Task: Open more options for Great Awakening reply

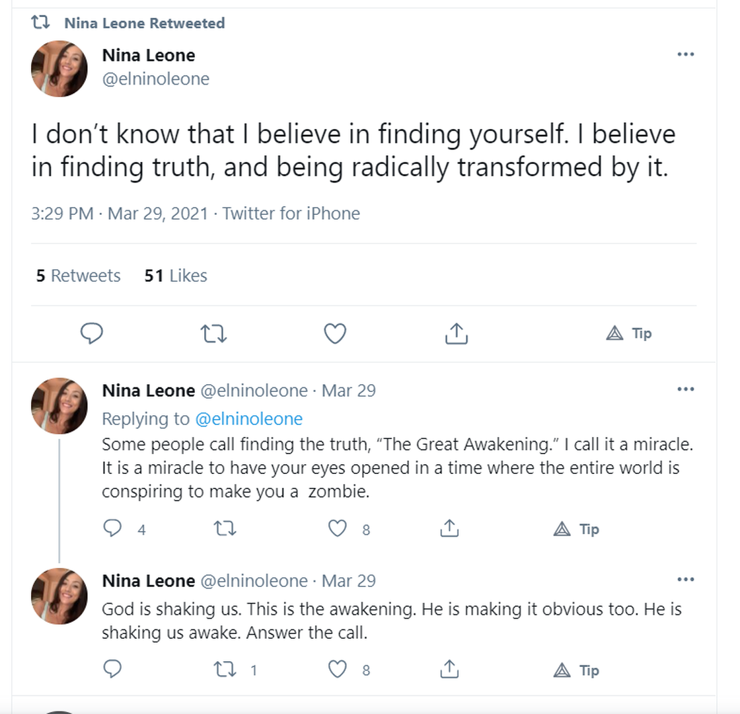Action: pos(686,389)
